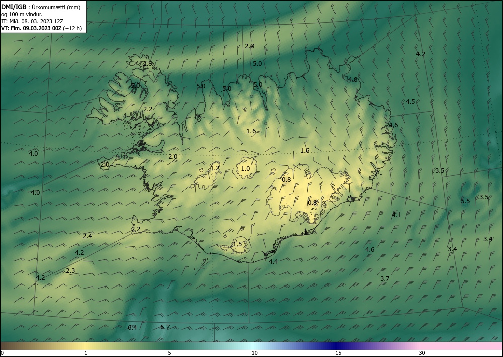
Task: Click the 4.1 value on the map
Action: pyautogui.click(x=396, y=215)
